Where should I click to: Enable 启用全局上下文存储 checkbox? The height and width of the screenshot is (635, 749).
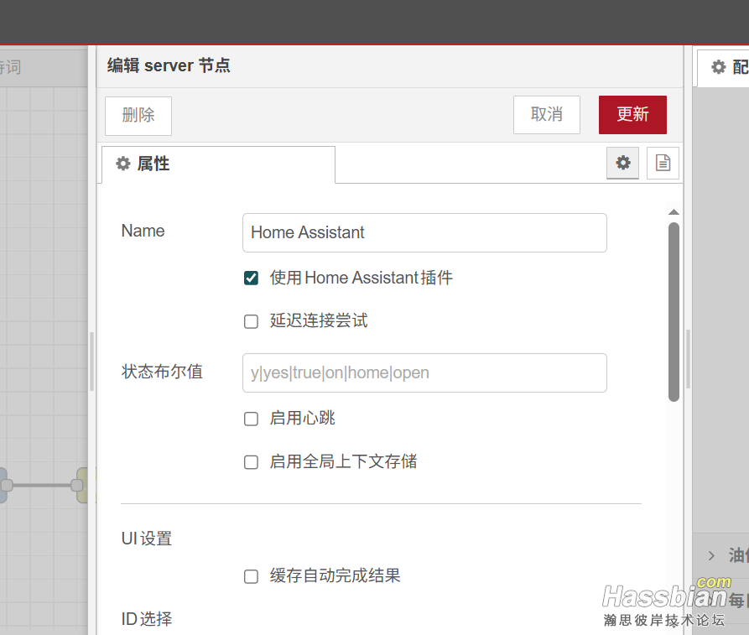pos(252,462)
